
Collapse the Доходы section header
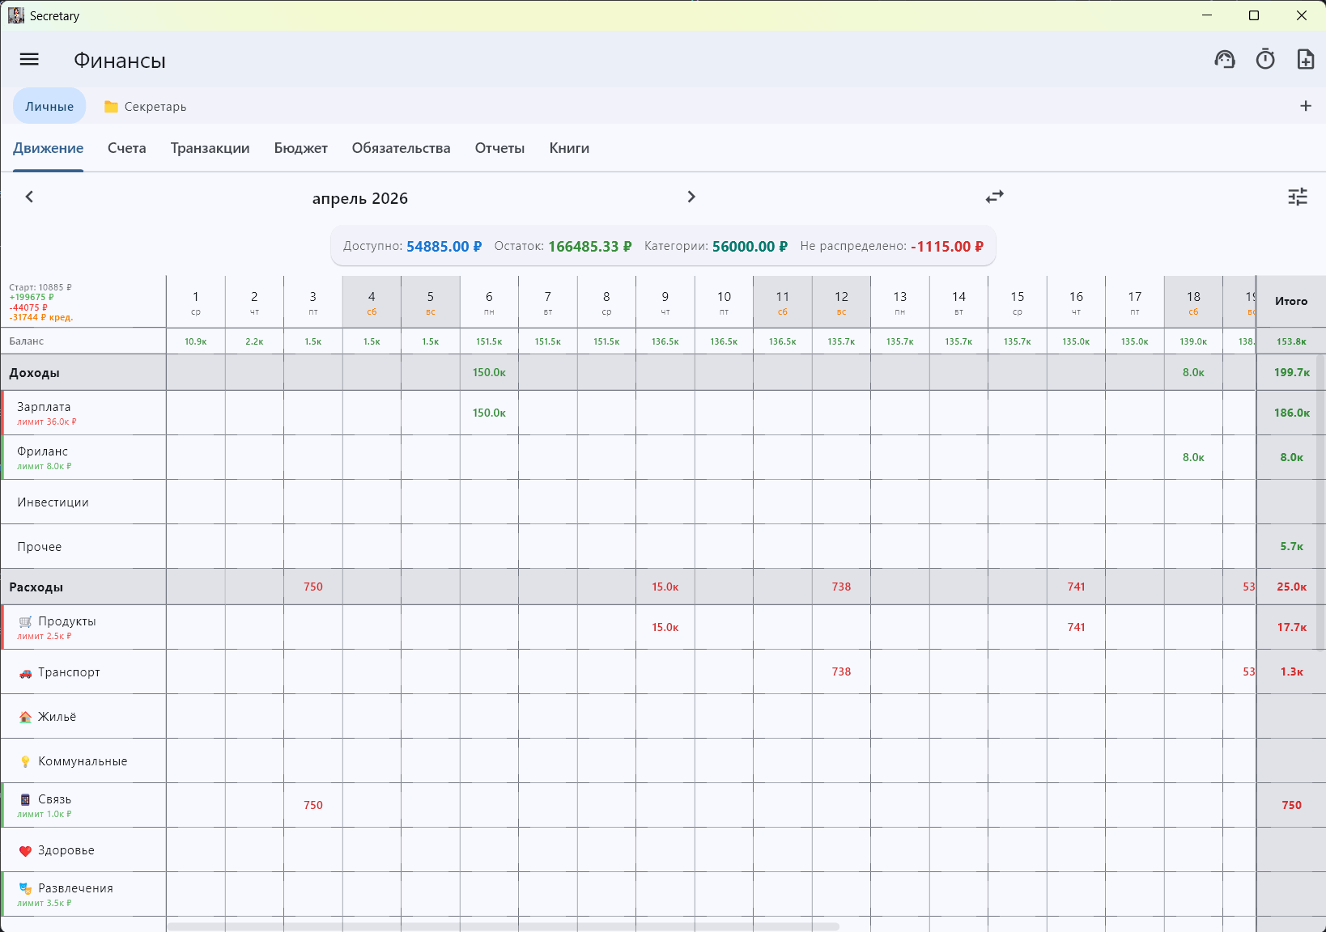tap(83, 373)
